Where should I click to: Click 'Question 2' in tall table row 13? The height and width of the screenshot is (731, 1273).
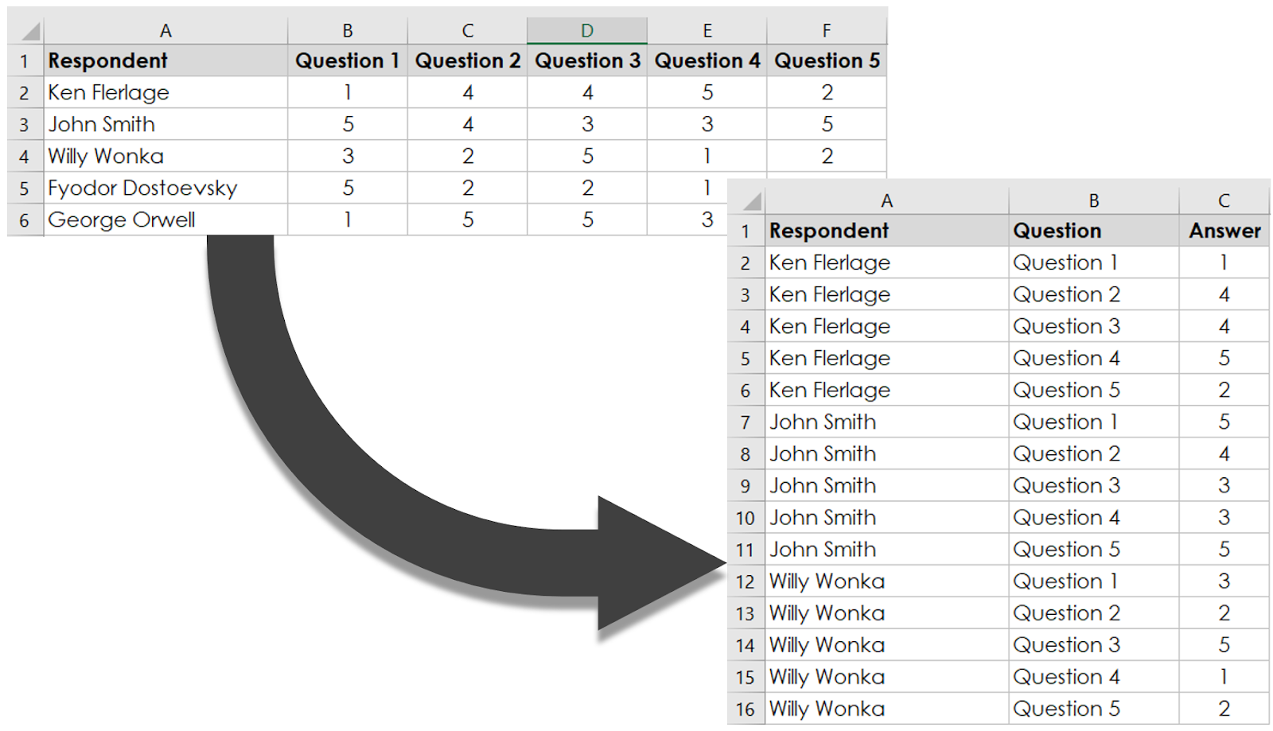click(1094, 613)
